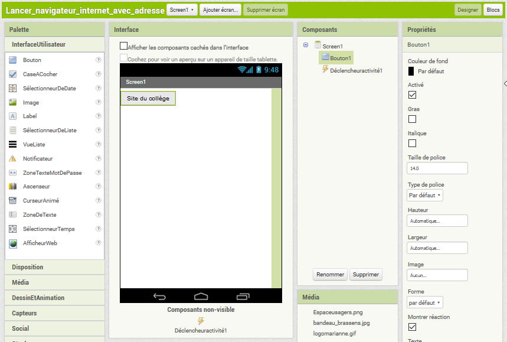
Task: Choose the Notificateur warning icon
Action: pos(12,158)
